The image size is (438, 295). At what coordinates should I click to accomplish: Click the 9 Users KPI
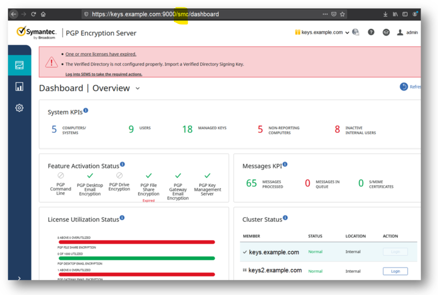(x=140, y=129)
